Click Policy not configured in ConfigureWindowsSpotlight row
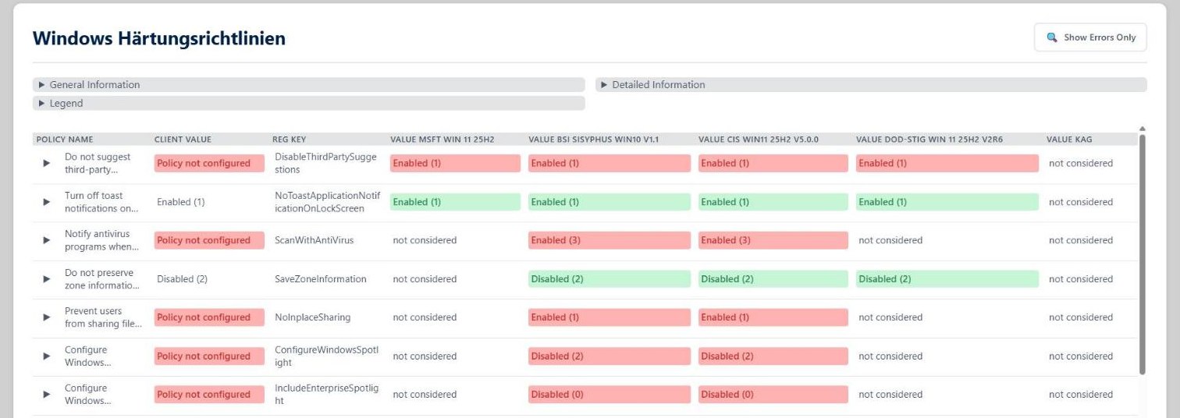The image size is (1180, 418). coord(209,356)
